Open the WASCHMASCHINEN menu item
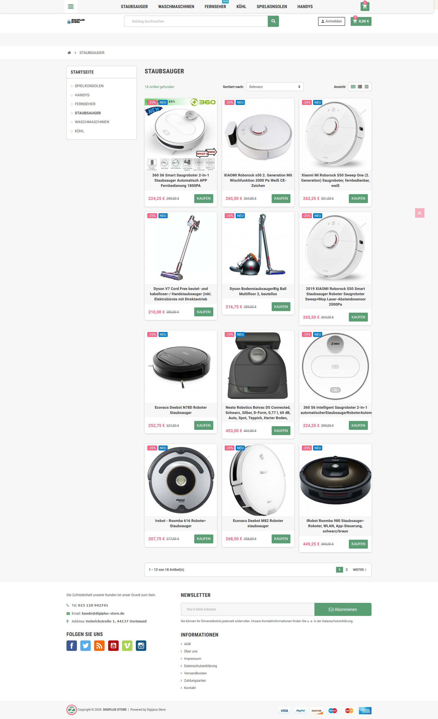 176,7
